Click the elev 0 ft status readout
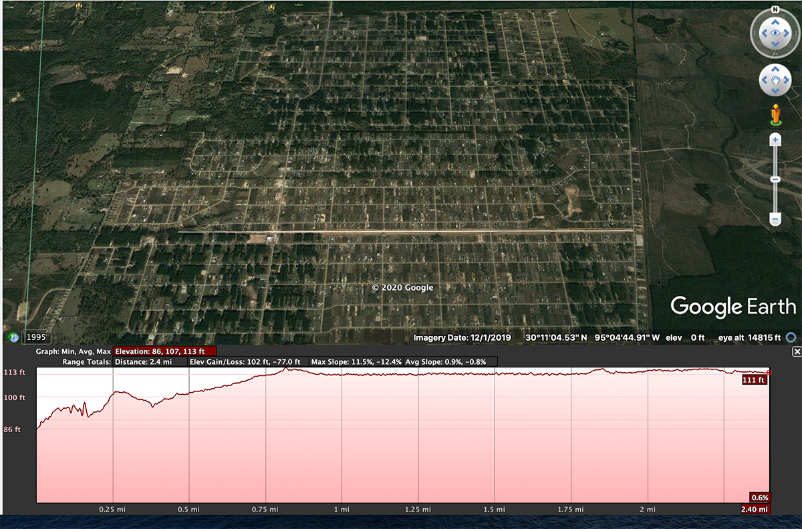The height and width of the screenshot is (529, 802). (685, 338)
